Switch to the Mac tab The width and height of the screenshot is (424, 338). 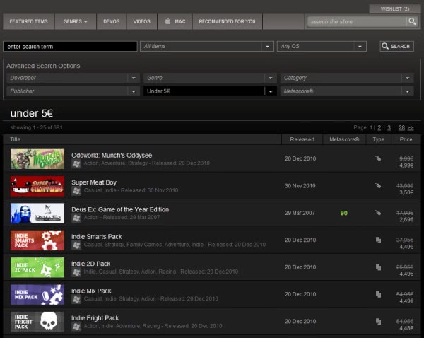click(x=175, y=21)
